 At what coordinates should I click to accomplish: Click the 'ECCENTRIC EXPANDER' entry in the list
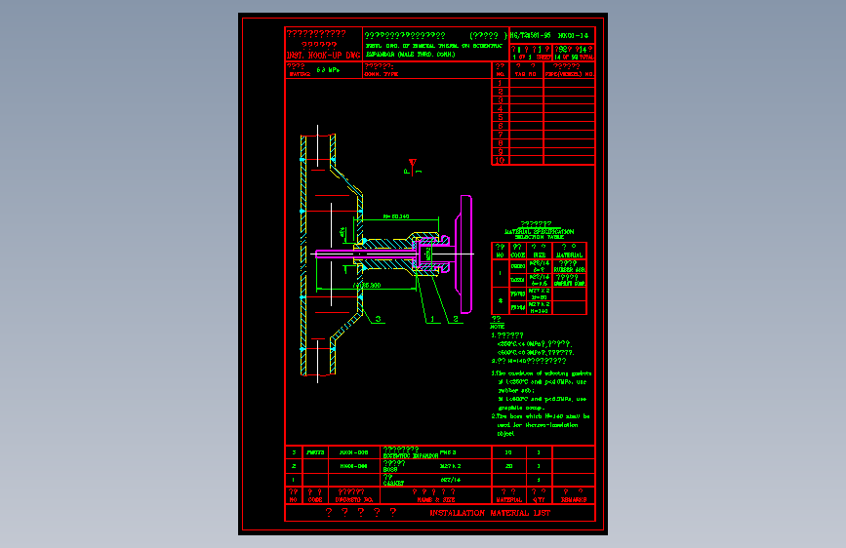pyautogui.click(x=411, y=455)
